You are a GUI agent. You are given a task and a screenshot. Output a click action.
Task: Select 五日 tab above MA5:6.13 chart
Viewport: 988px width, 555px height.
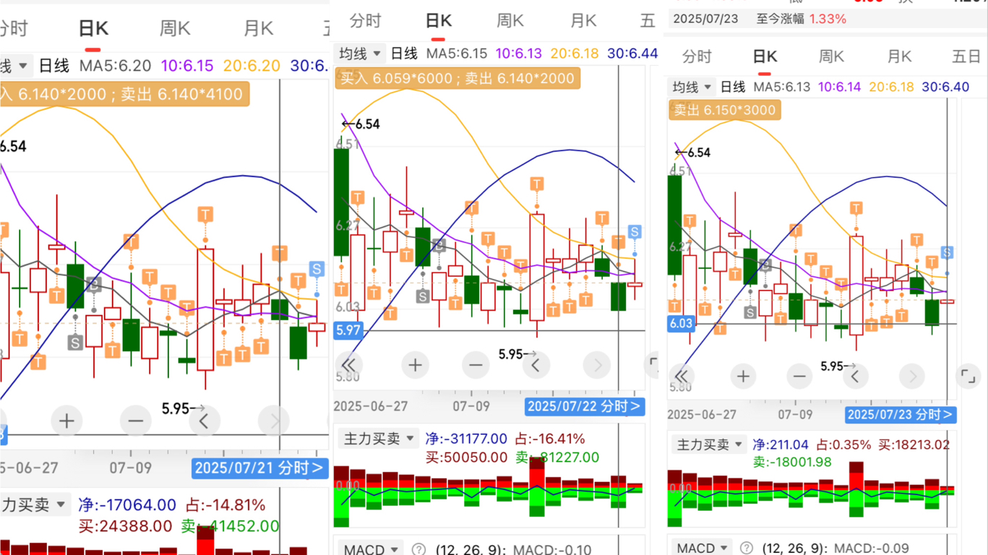(967, 56)
